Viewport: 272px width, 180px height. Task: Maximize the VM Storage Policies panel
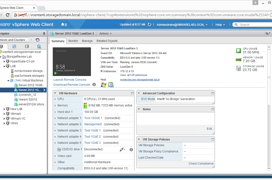pyautogui.click(x=213, y=140)
